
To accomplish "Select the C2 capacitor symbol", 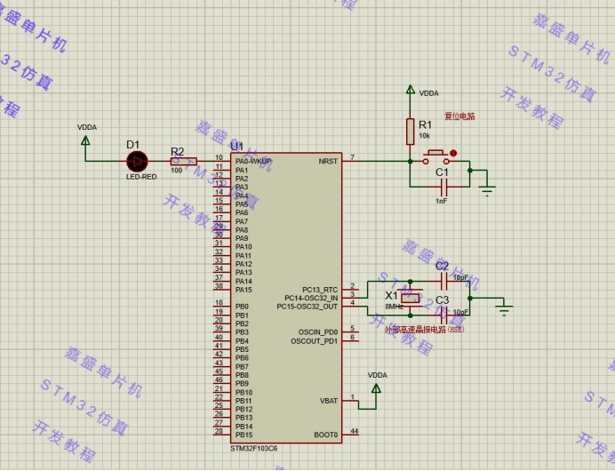I will (444, 281).
